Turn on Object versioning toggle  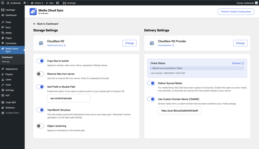click(40, 126)
